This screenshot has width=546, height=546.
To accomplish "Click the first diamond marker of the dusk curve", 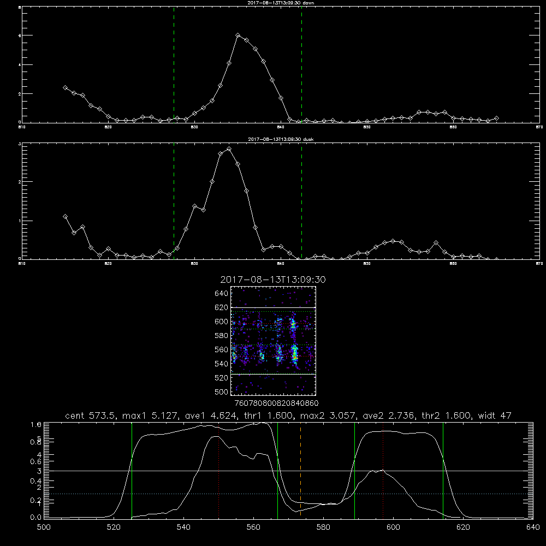I will (65, 217).
